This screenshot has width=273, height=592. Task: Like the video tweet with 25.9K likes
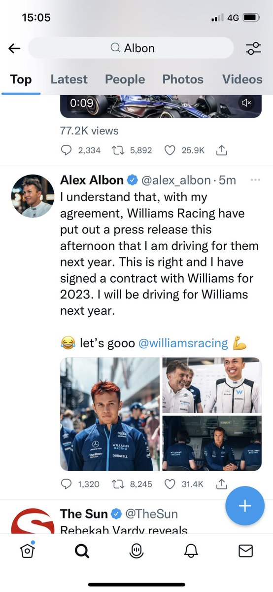coord(170,150)
